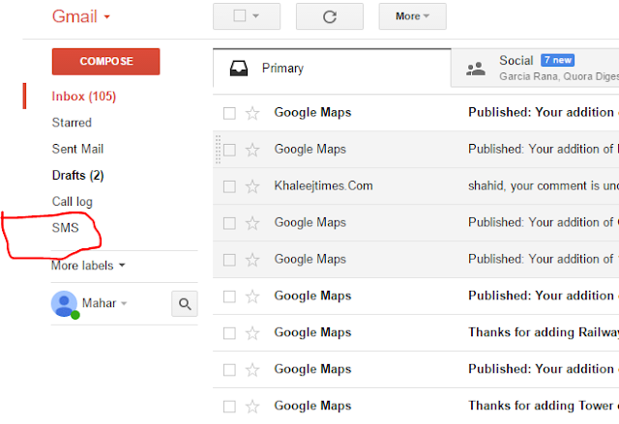Check the select-all checkbox in toolbar
The height and width of the screenshot is (424, 619).
(240, 15)
